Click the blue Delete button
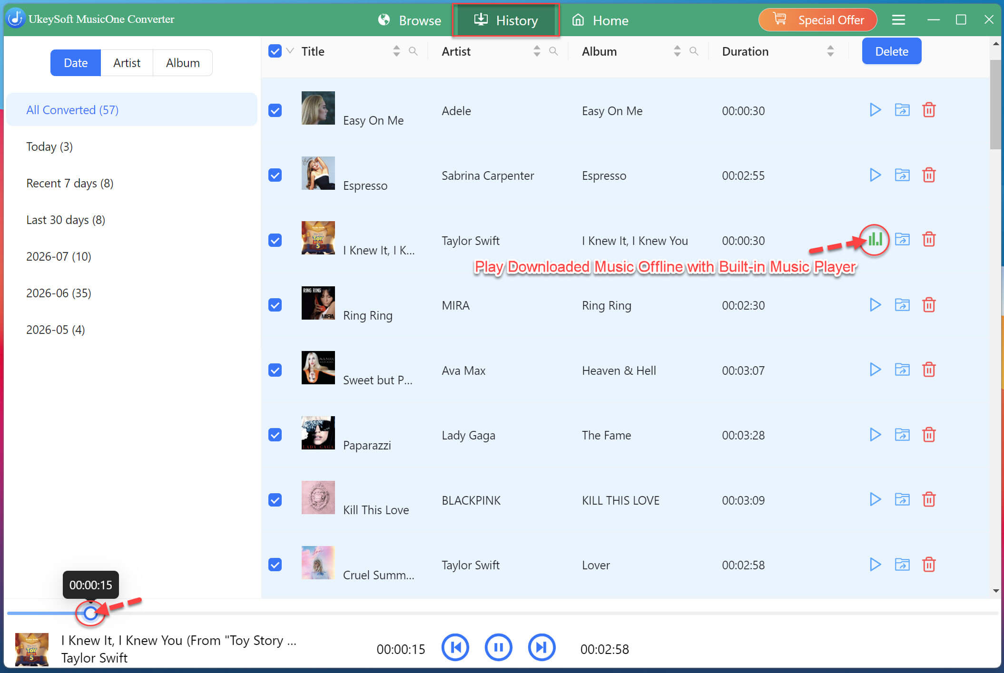This screenshot has height=673, width=1004. pyautogui.click(x=891, y=51)
